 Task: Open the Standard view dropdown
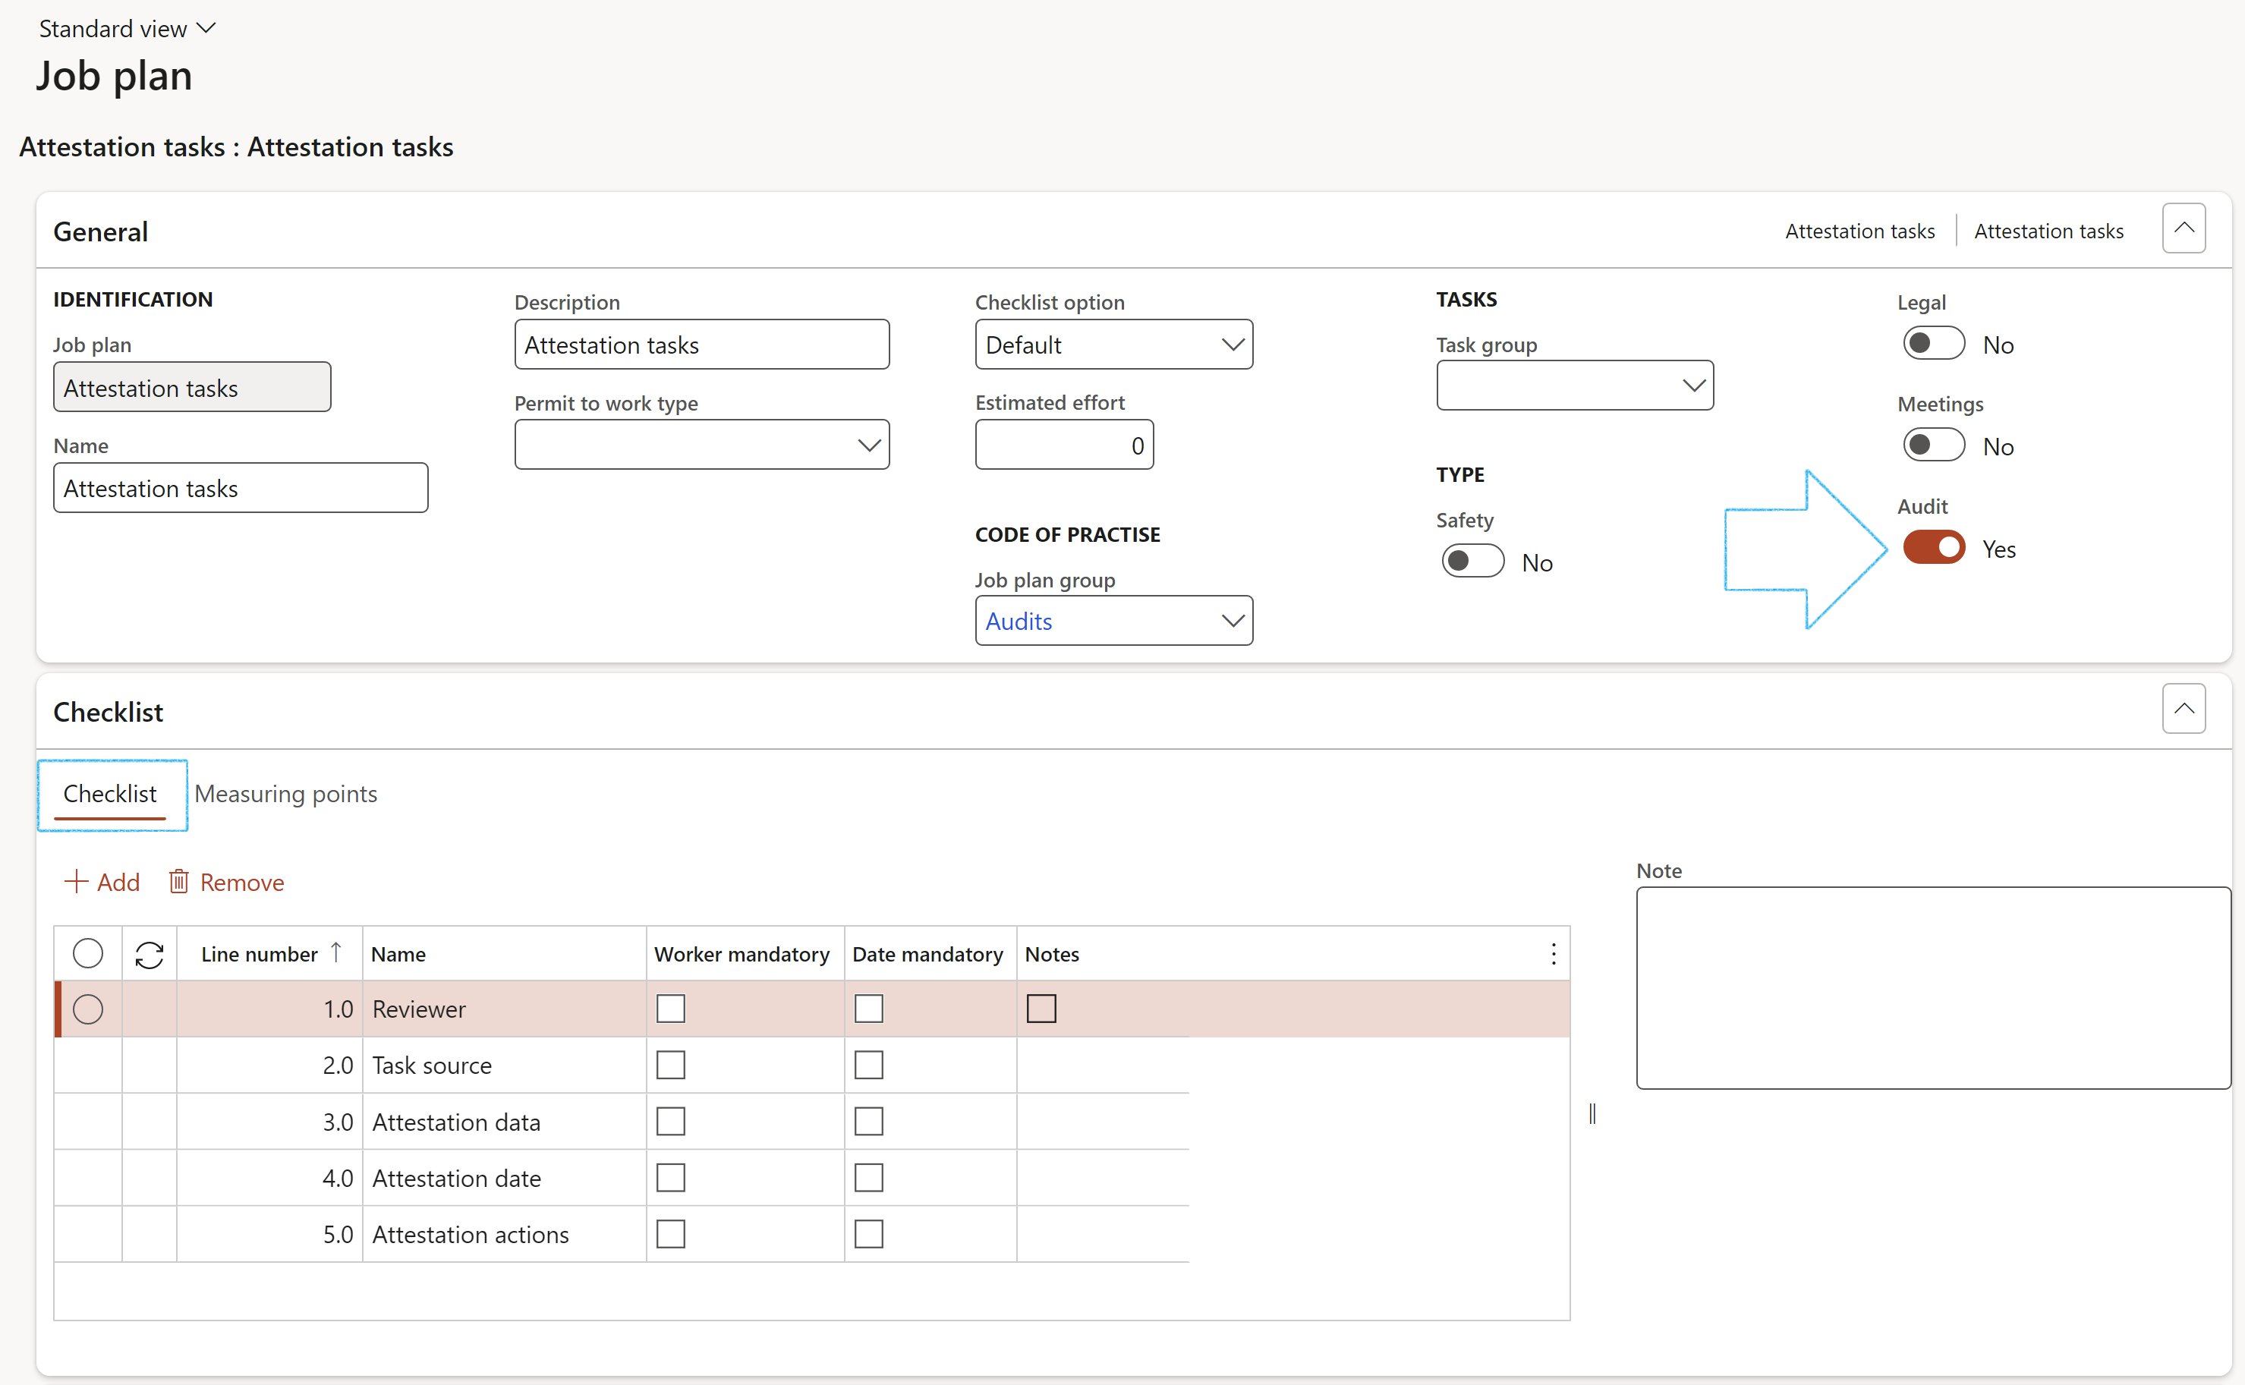click(128, 30)
